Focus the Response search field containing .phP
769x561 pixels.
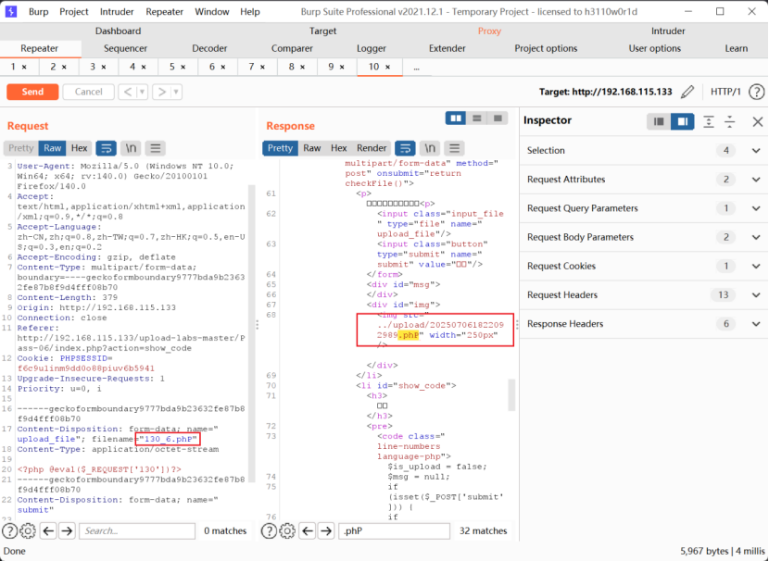point(394,530)
